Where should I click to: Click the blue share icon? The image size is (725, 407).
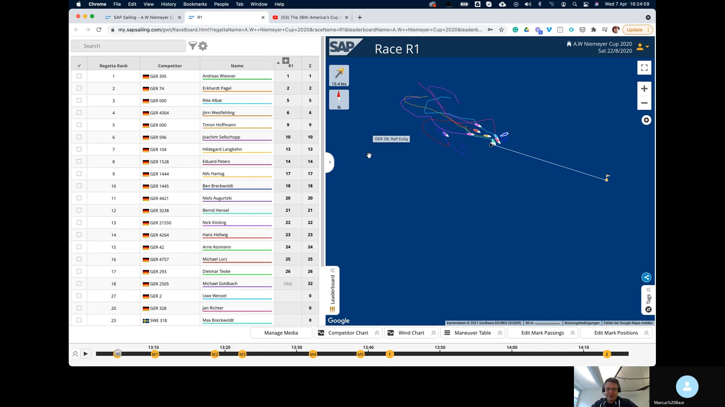tap(646, 278)
